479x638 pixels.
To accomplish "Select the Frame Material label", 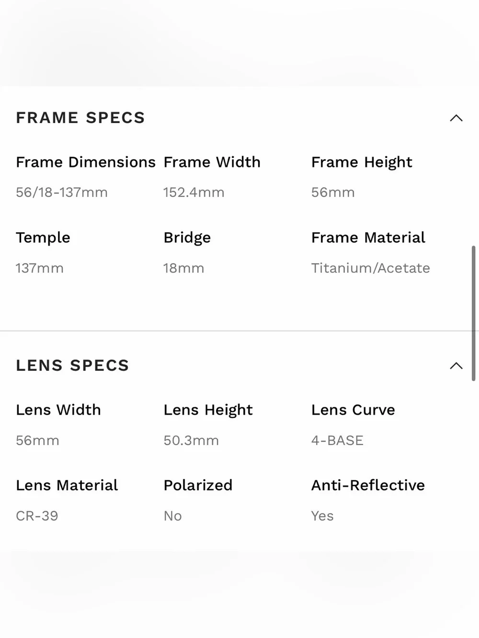I will [368, 238].
